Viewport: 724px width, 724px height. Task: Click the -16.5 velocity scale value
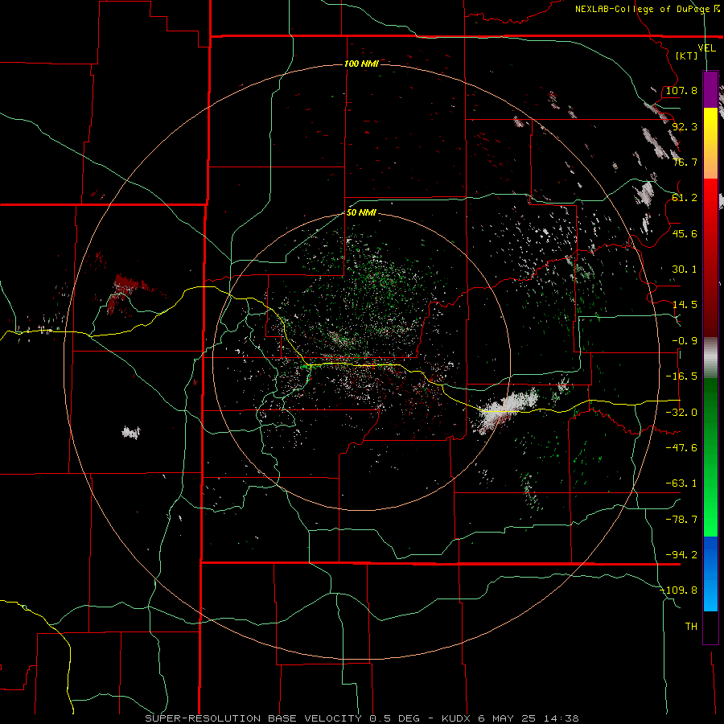click(681, 376)
